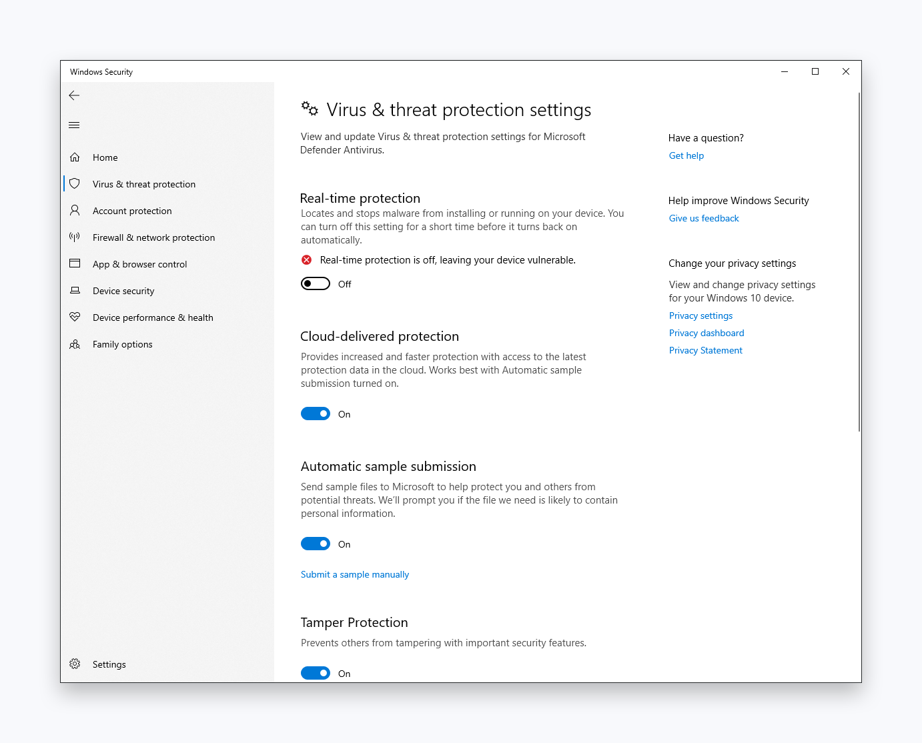This screenshot has width=922, height=743.
Task: Click the heart icon for Device performance
Action: [75, 317]
